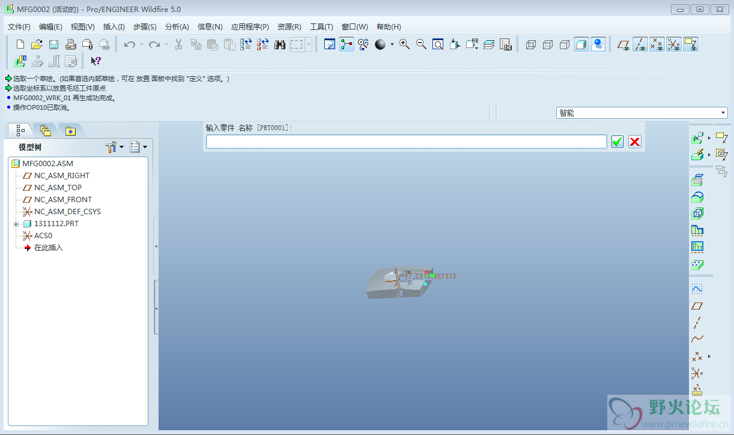Click the green lightning automatic workpiece icon
Image resolution: width=734 pixels, height=435 pixels.
click(697, 155)
